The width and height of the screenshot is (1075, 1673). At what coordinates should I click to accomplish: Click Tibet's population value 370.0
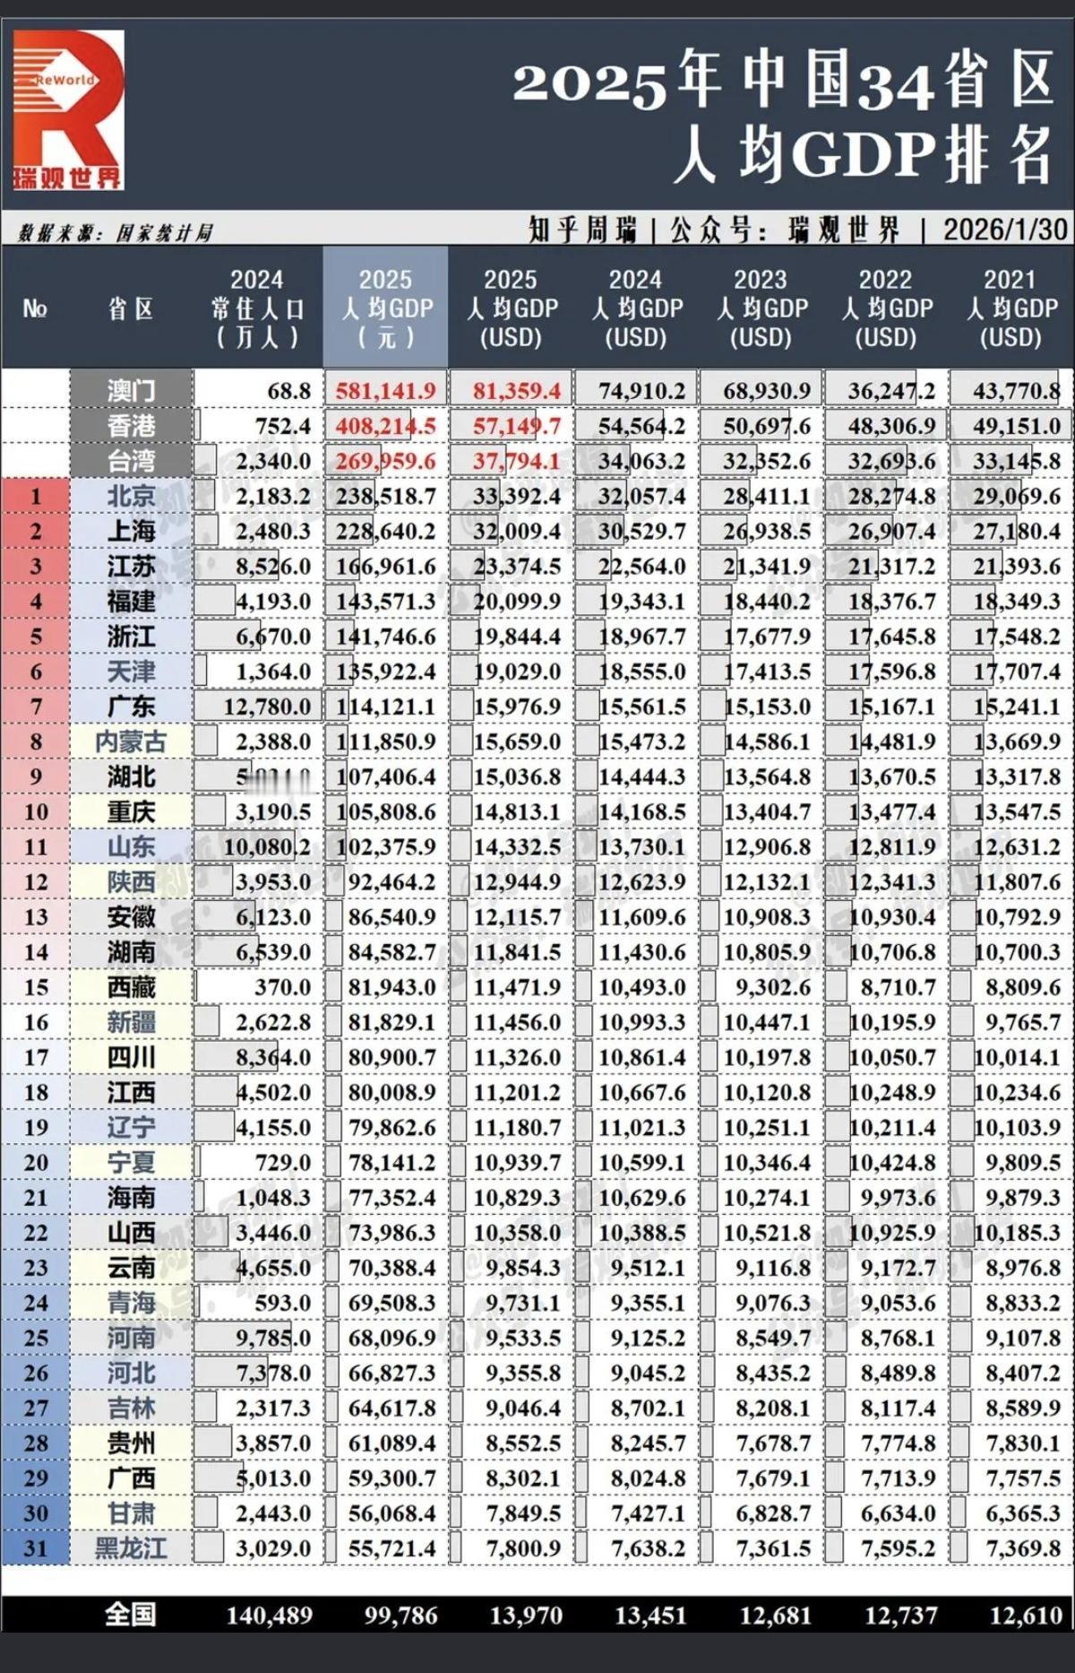282,987
